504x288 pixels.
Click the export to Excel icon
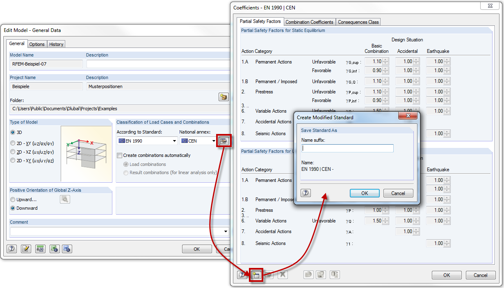[x=54, y=249]
